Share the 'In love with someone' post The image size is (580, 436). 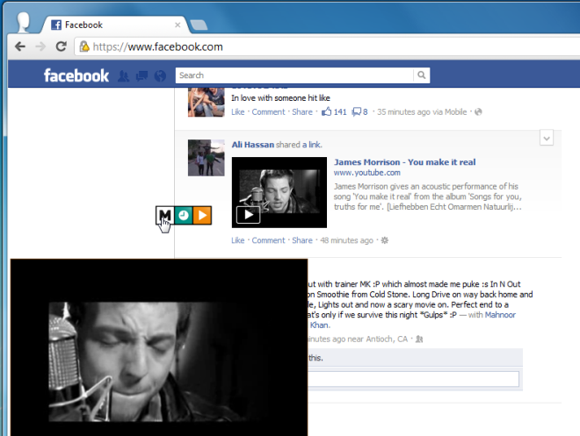(x=302, y=112)
